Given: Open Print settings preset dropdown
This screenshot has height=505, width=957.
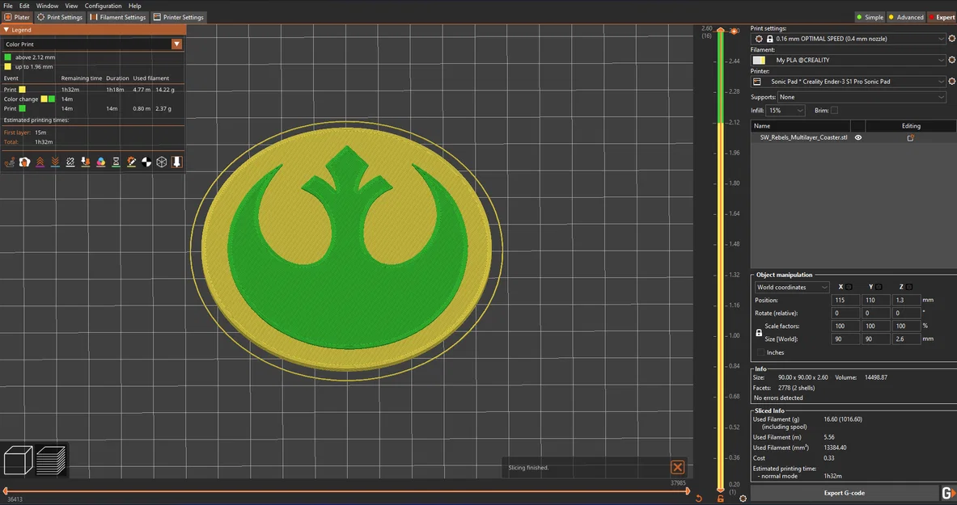Looking at the screenshot, I should 849,39.
